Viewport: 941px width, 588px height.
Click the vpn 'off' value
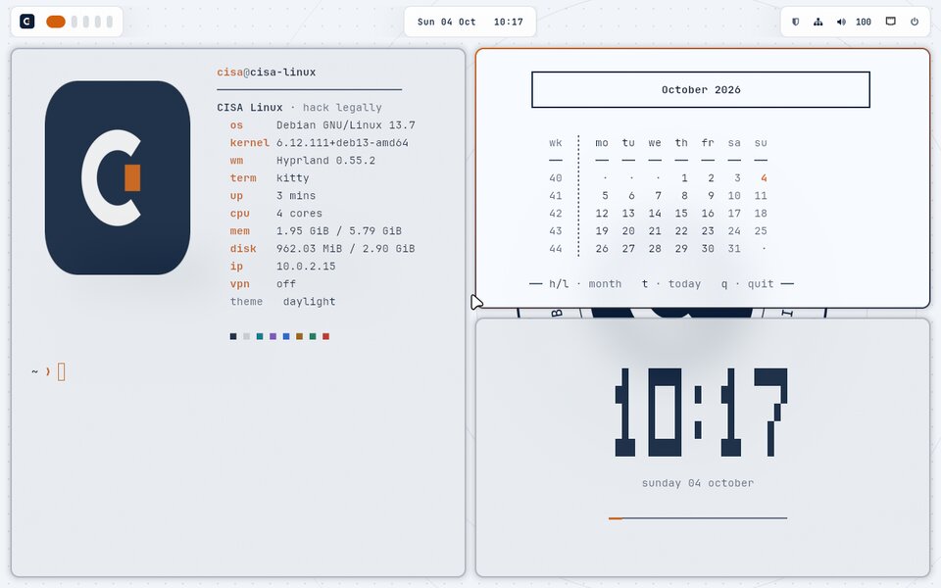coord(285,284)
